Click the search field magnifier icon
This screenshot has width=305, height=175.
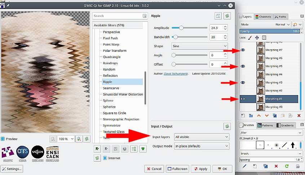coord(145,16)
